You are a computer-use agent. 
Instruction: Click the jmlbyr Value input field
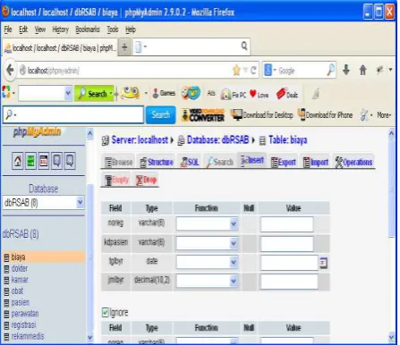pyautogui.click(x=289, y=282)
